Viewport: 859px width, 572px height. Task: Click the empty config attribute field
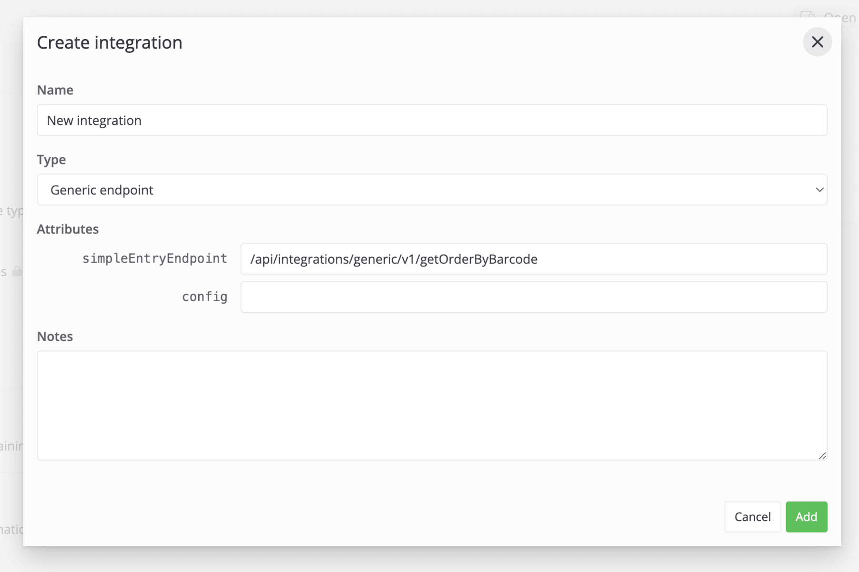tap(534, 296)
